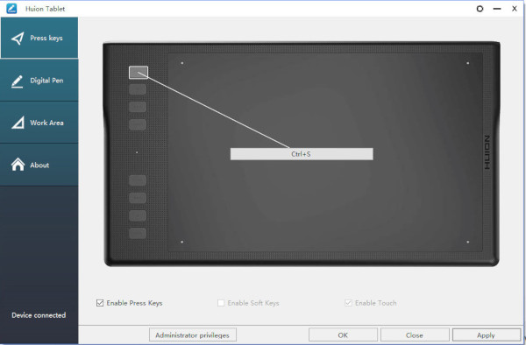Click the house icon beside About
This screenshot has height=345, width=526.
(x=18, y=165)
